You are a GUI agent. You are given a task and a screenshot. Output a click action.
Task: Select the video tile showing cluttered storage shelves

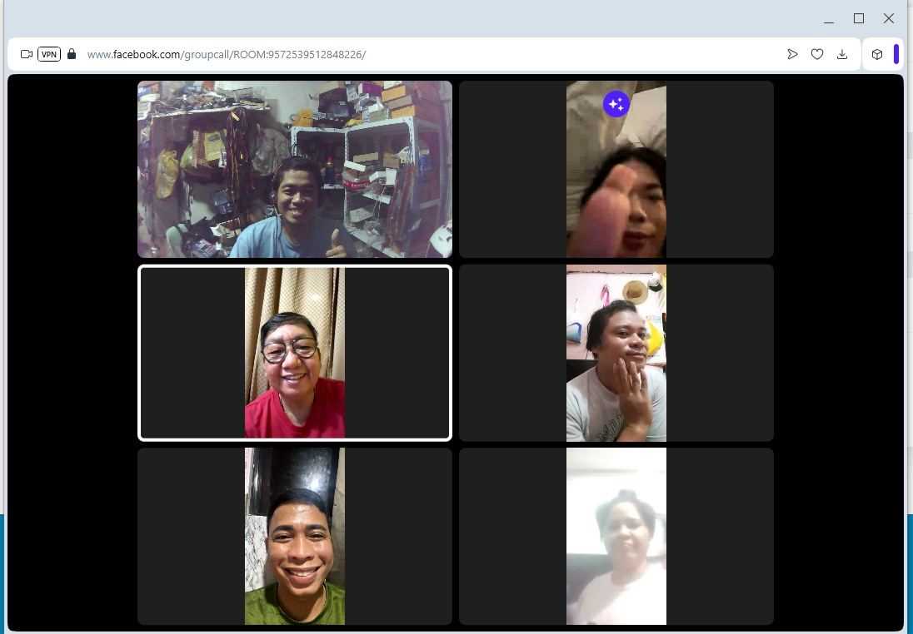pyautogui.click(x=295, y=169)
